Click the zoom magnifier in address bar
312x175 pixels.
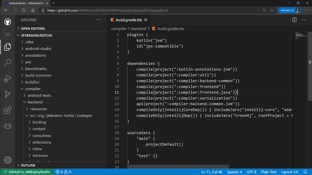coord(264,10)
